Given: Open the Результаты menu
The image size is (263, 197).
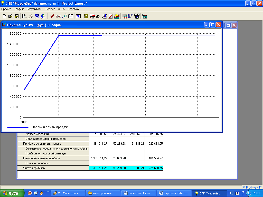Looking at the screenshot, I should tap(35, 9).
